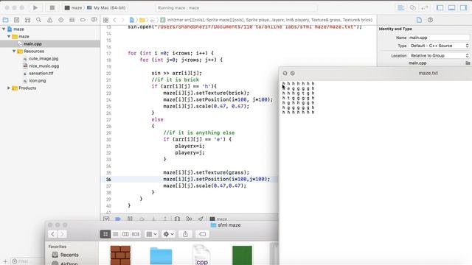
Task: Open the Breakpoint navigator
Action: pyautogui.click(x=83, y=20)
